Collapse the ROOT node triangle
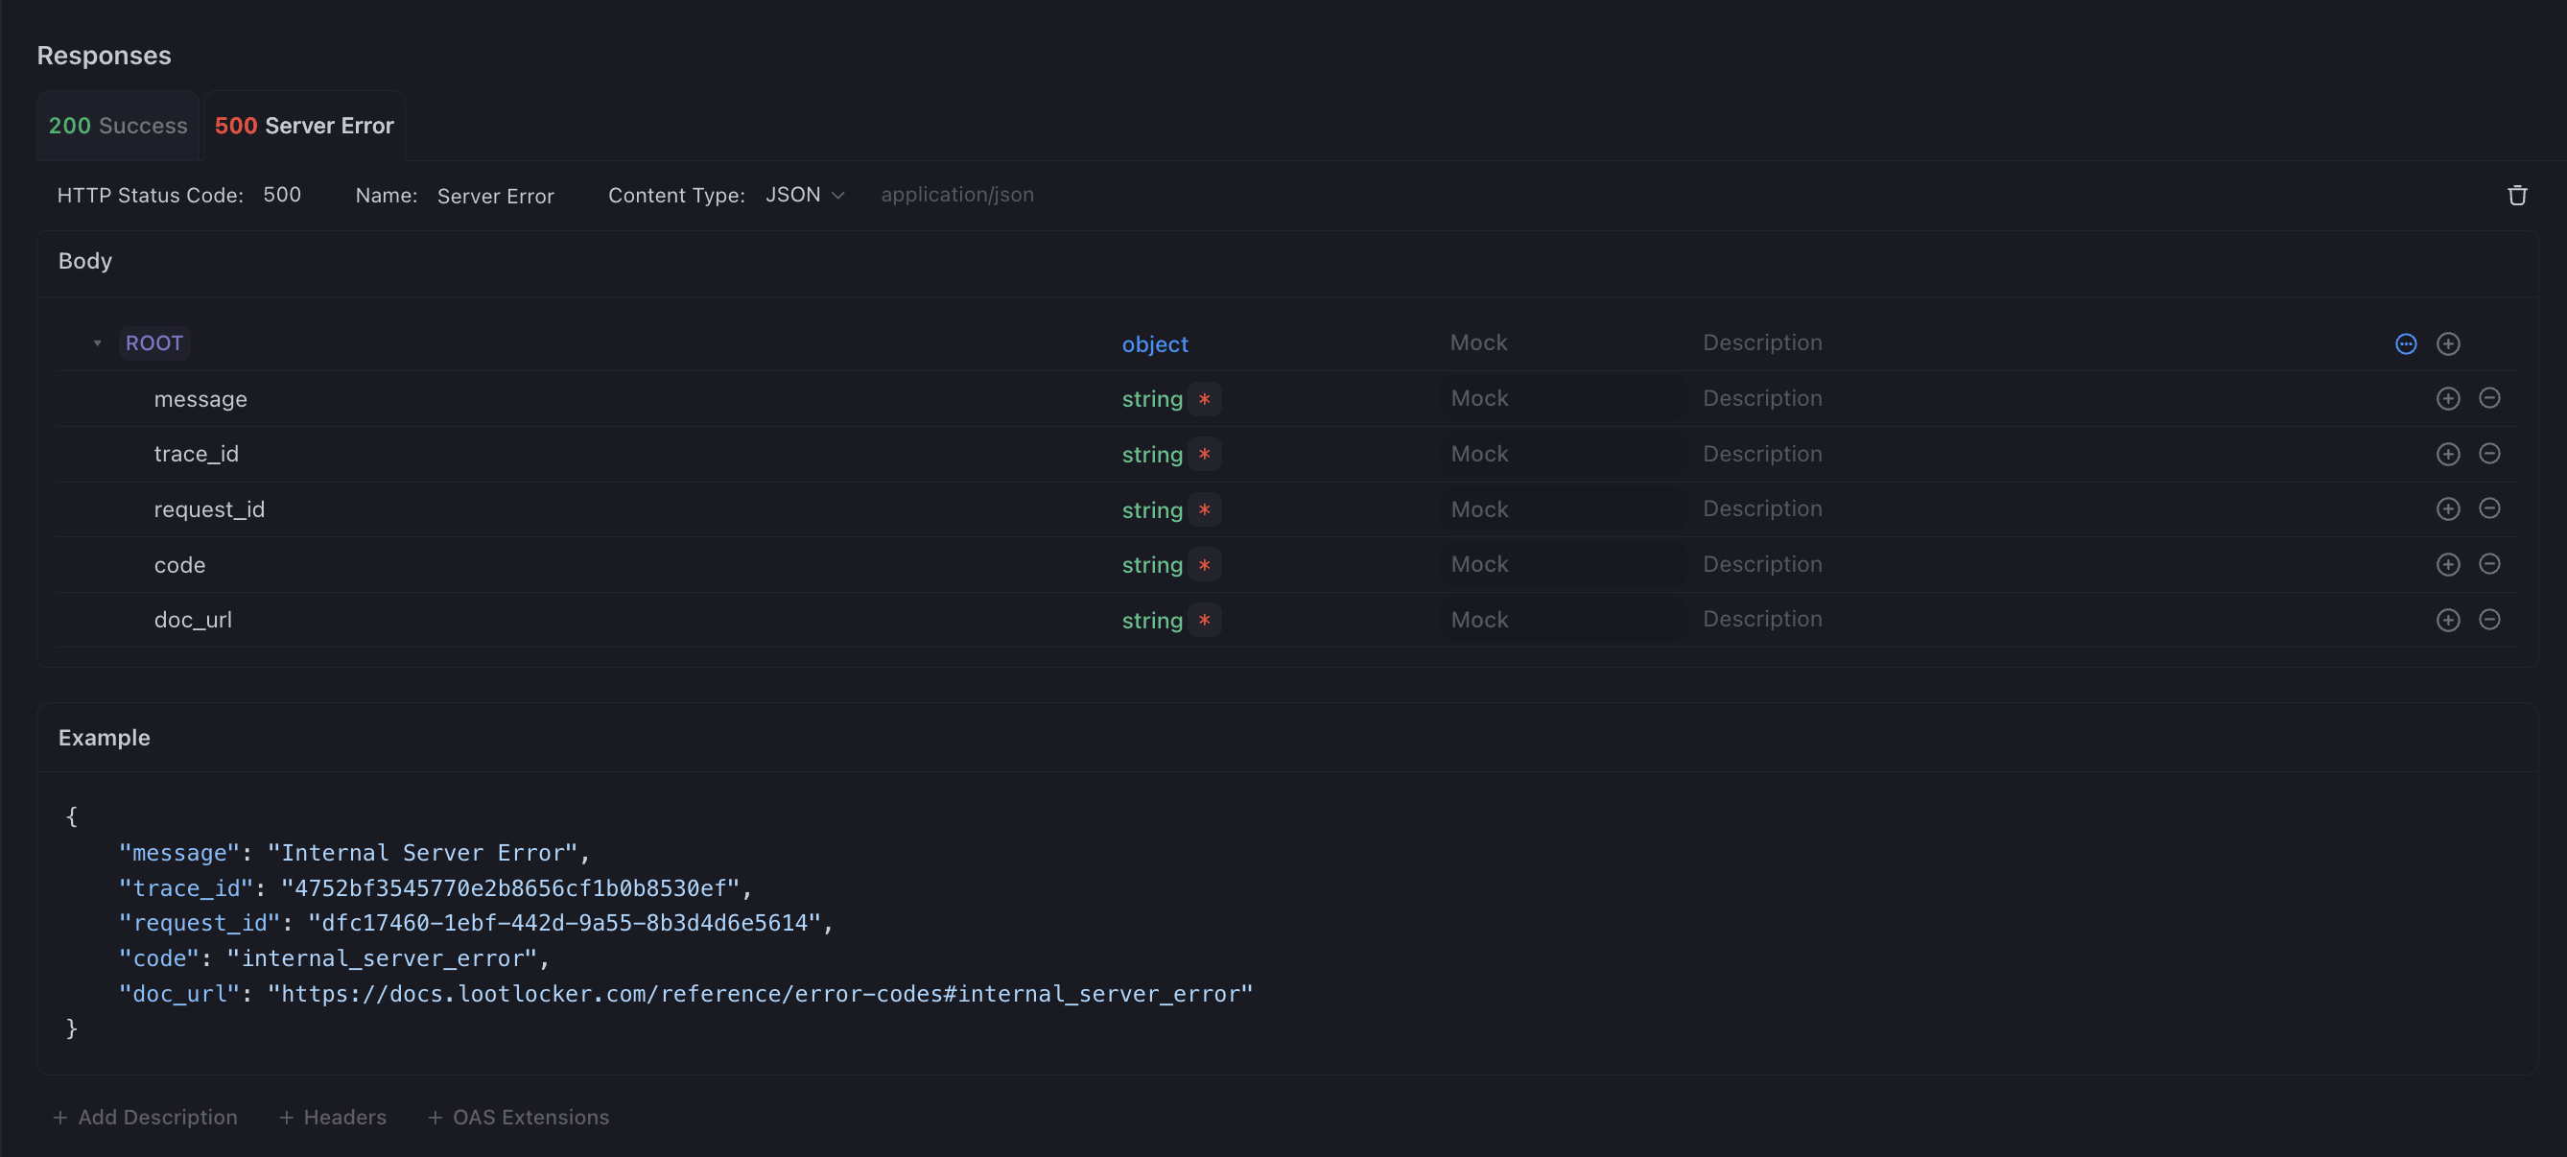The height and width of the screenshot is (1157, 2567). [x=97, y=343]
